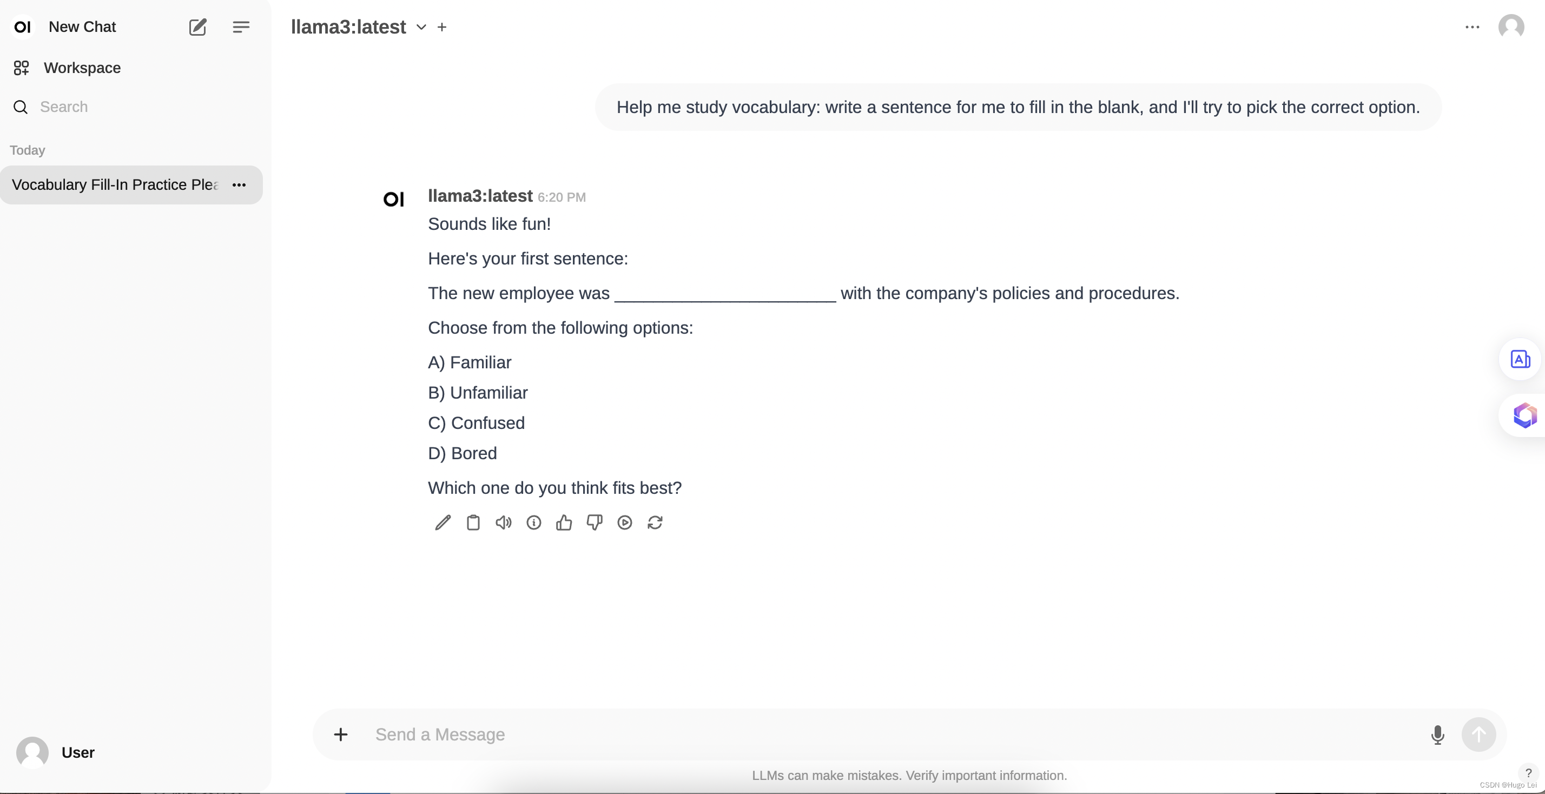This screenshot has height=794, width=1545.
Task: Click the regenerate/refresh icon
Action: click(x=656, y=521)
